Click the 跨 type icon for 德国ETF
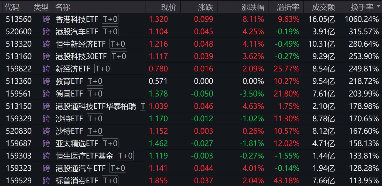Viewport: 382px width, 186px height. point(46,94)
